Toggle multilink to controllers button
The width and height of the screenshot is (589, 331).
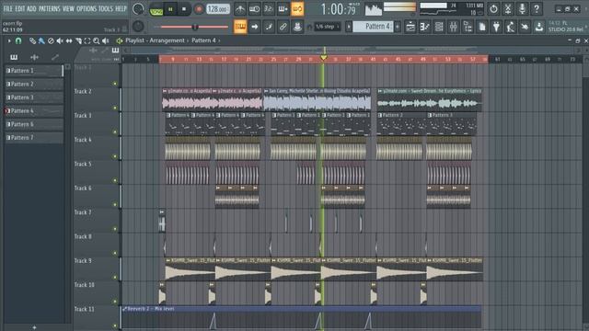pos(297,27)
